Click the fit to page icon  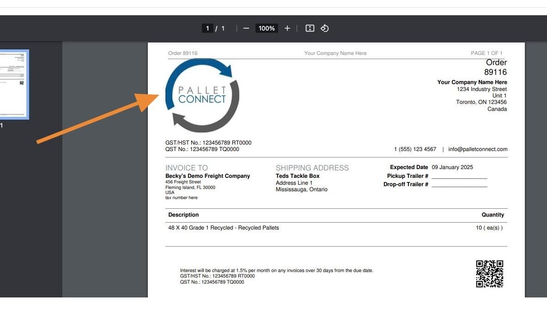[310, 28]
